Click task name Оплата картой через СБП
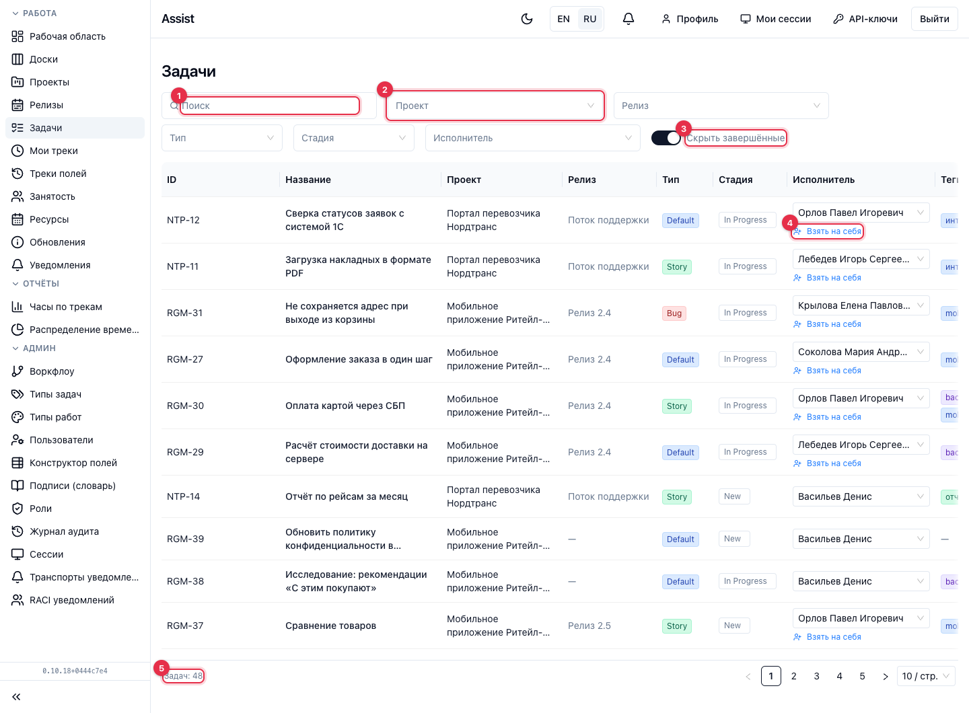Viewport: 969px width, 713px height. [x=345, y=406]
